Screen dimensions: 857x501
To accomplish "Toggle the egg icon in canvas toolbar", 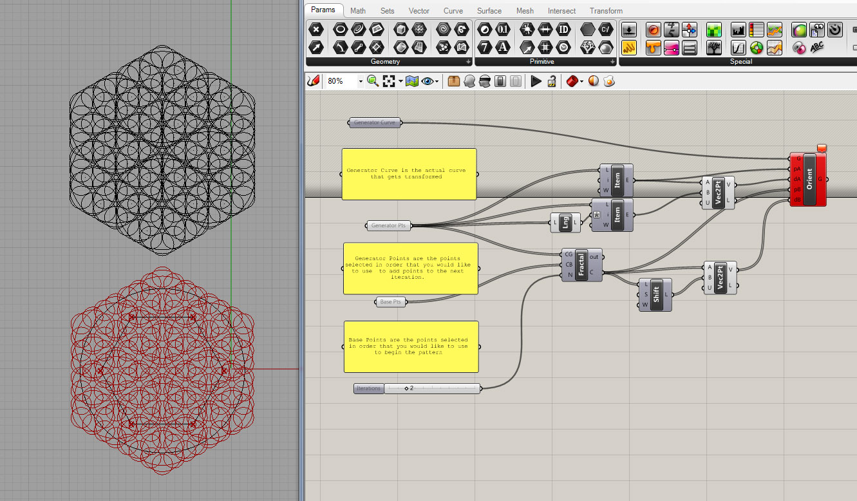I will pyautogui.click(x=608, y=81).
